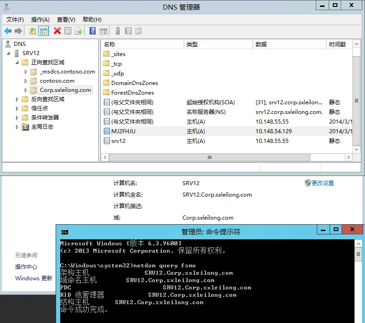Screen dimensions: 365x323
Task: Select the _sites folder in the list
Action: [x=118, y=54]
